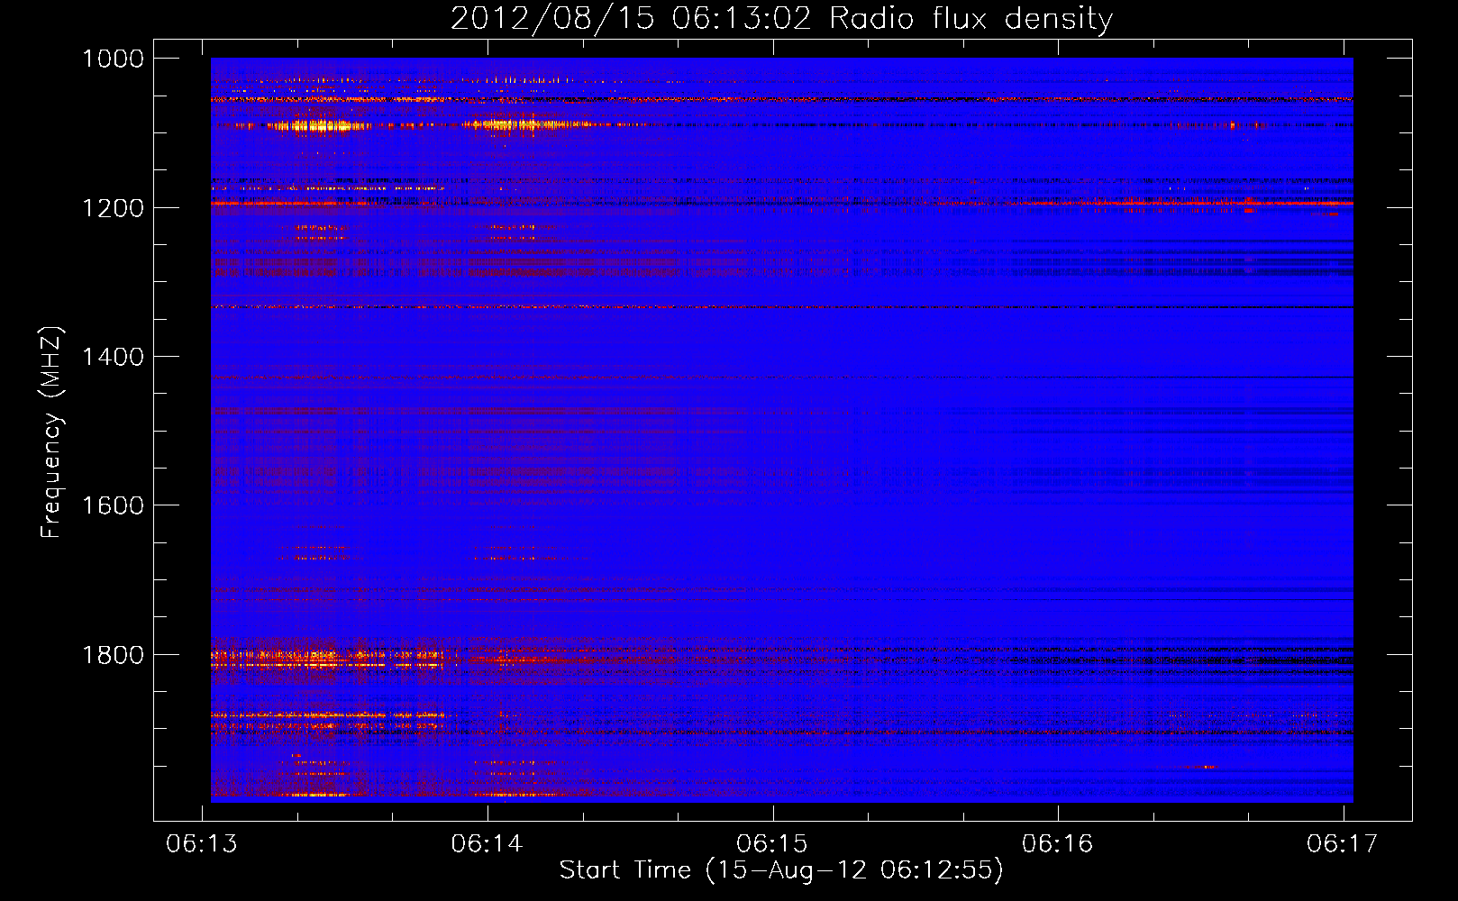Click the 06:16 time tick label
The width and height of the screenshot is (1458, 901).
click(1058, 843)
